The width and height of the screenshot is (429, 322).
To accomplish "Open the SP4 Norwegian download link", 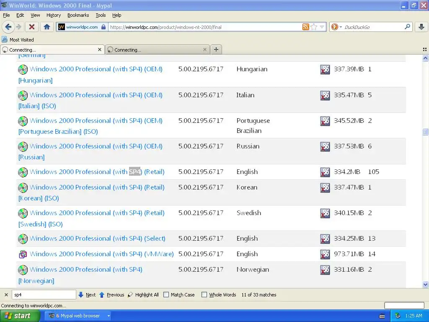I will 80,275.
